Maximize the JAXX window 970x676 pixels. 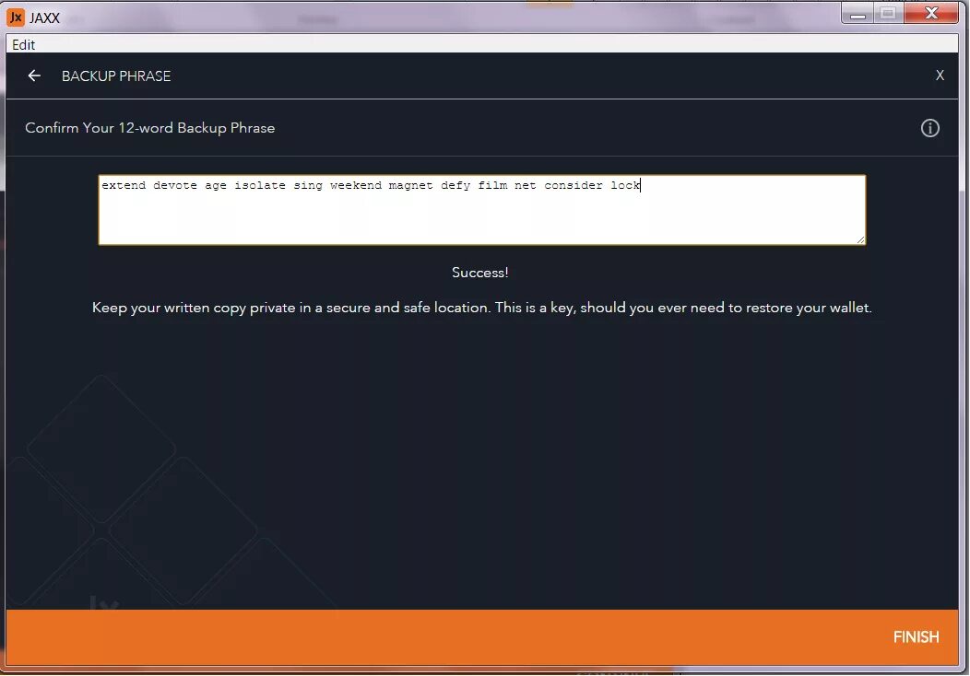(x=888, y=14)
